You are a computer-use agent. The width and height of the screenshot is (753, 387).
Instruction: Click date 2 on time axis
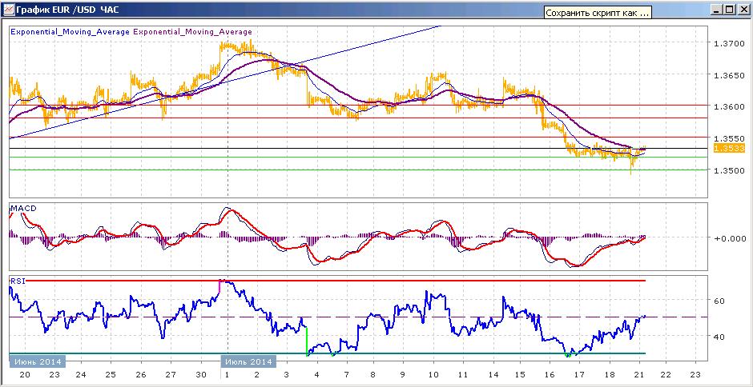click(257, 374)
